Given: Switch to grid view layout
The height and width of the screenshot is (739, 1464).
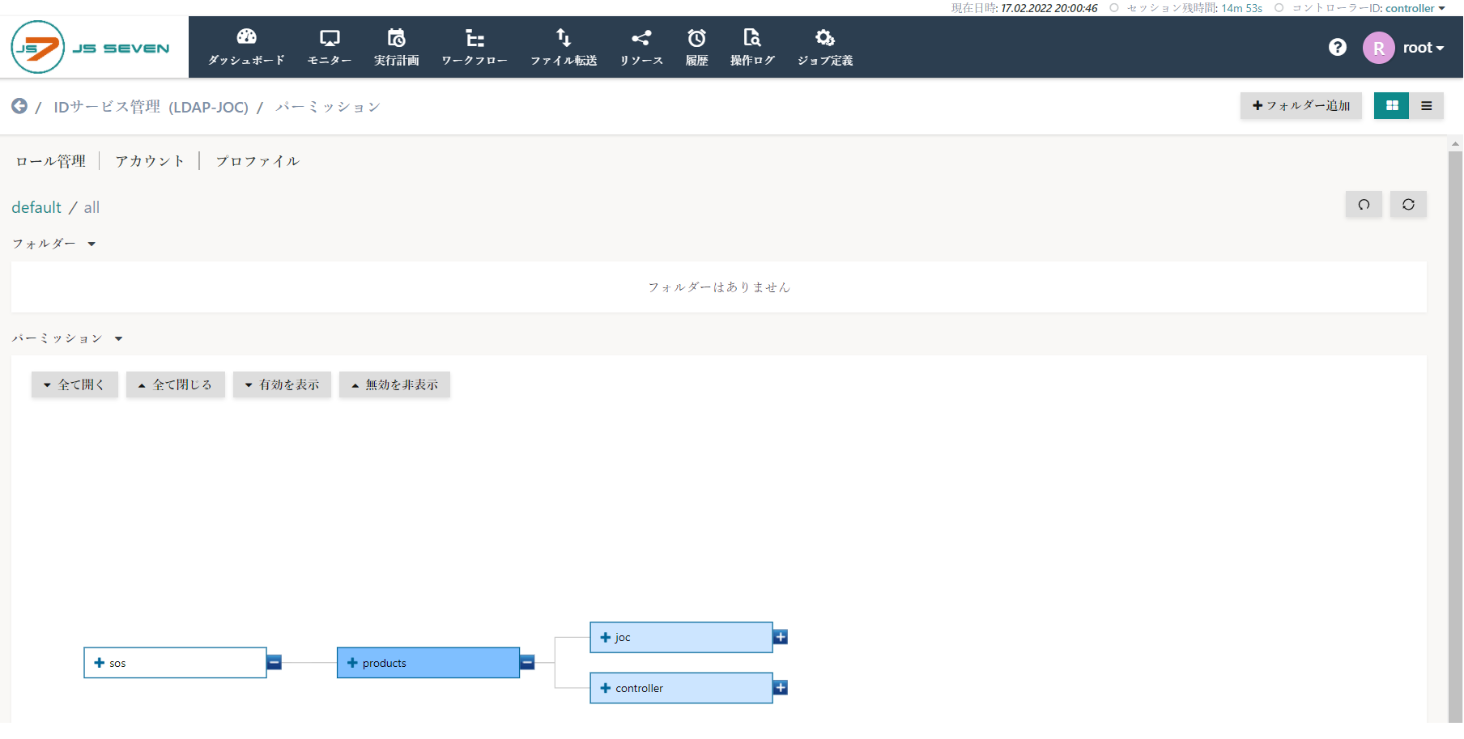Looking at the screenshot, I should (x=1391, y=105).
